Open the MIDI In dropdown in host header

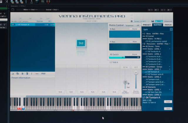point(31,10)
